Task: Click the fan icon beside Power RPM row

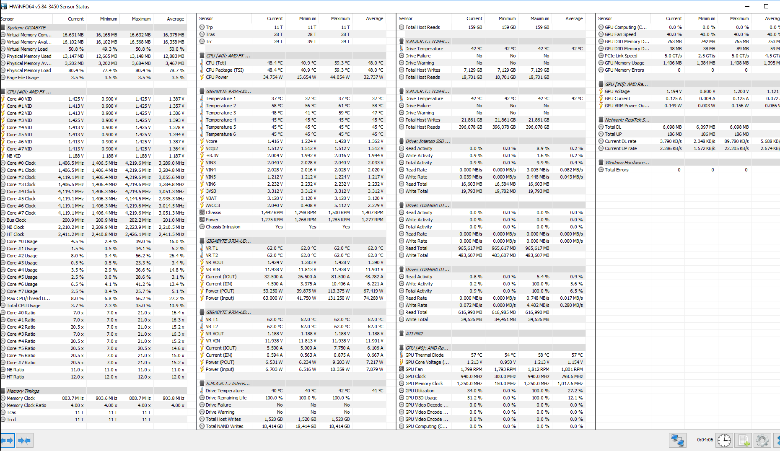Action: [202, 220]
